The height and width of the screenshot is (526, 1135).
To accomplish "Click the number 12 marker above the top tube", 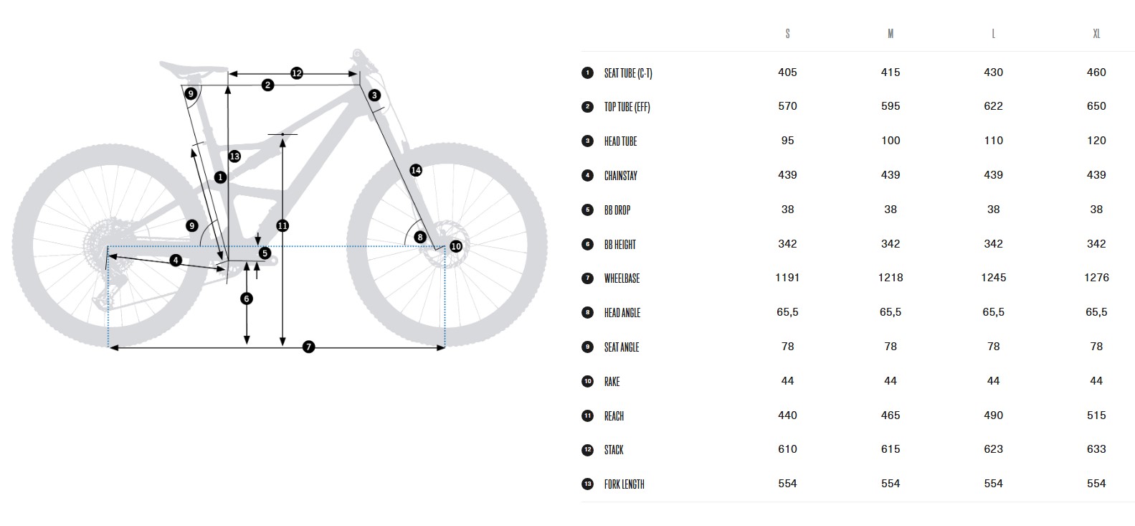I will 296,73.
